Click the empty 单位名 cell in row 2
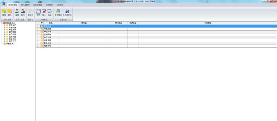 [84, 29]
